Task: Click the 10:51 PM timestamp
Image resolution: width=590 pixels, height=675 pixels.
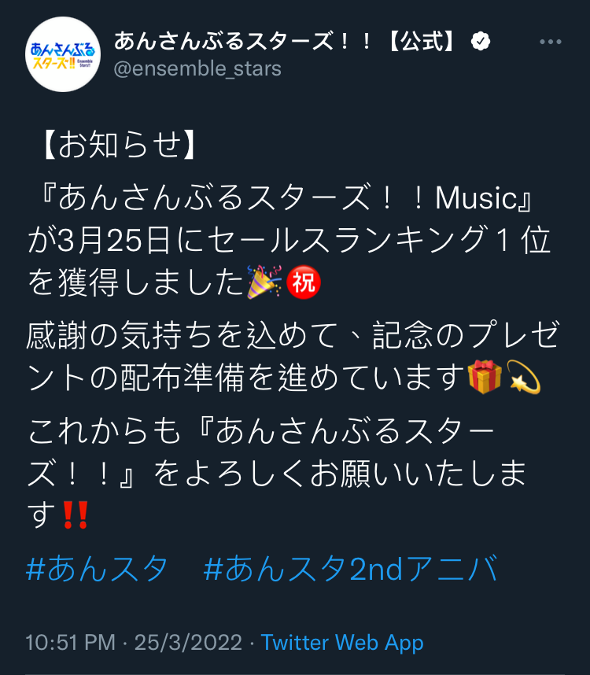Action: [71, 643]
